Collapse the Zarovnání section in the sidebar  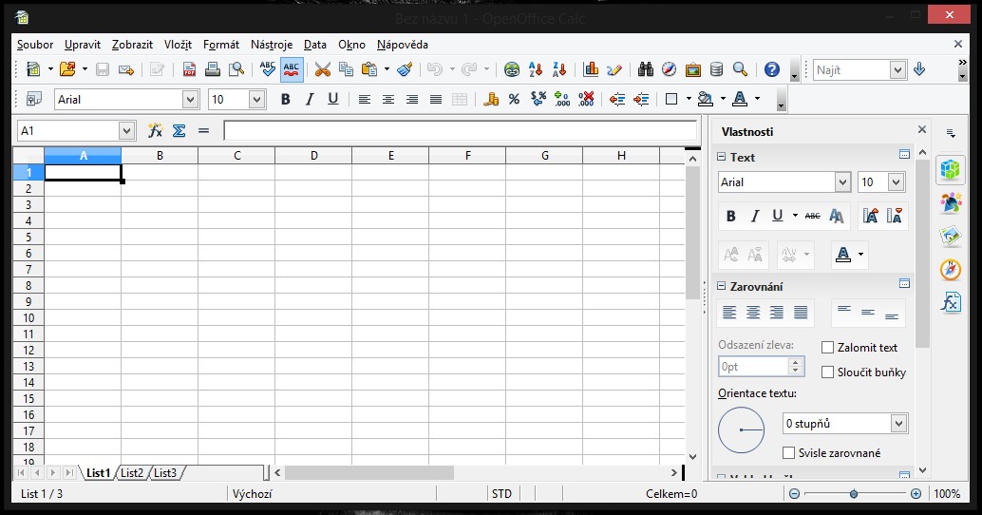point(722,286)
